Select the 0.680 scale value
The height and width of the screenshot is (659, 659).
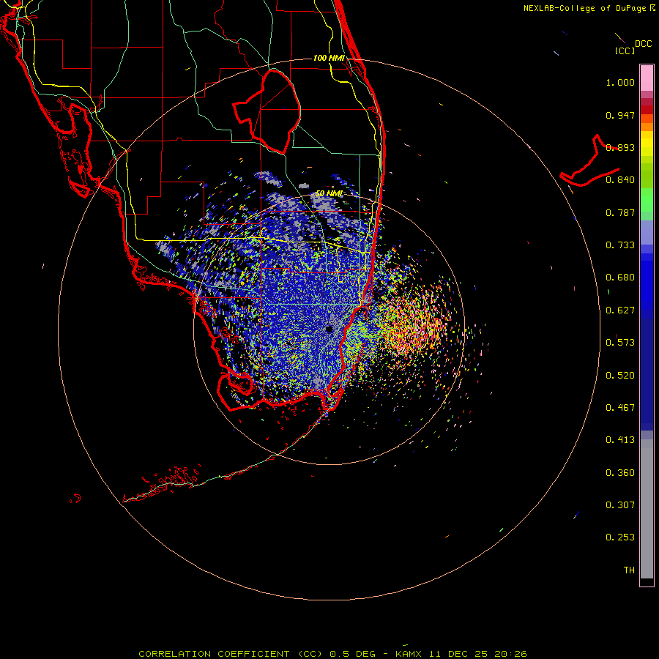620,278
